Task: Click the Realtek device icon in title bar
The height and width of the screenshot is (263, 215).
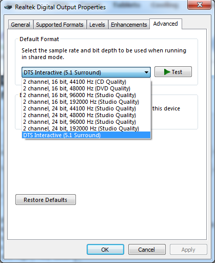Action: [8, 7]
